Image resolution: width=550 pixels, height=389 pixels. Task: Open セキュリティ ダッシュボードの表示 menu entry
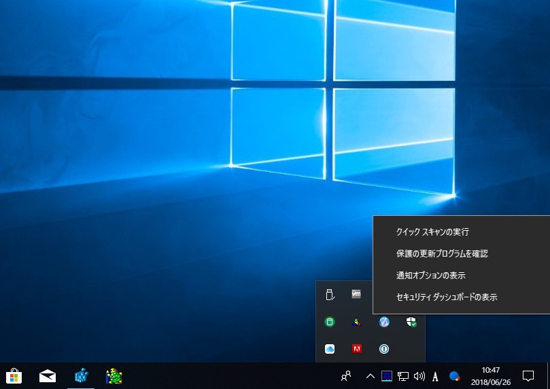447,297
